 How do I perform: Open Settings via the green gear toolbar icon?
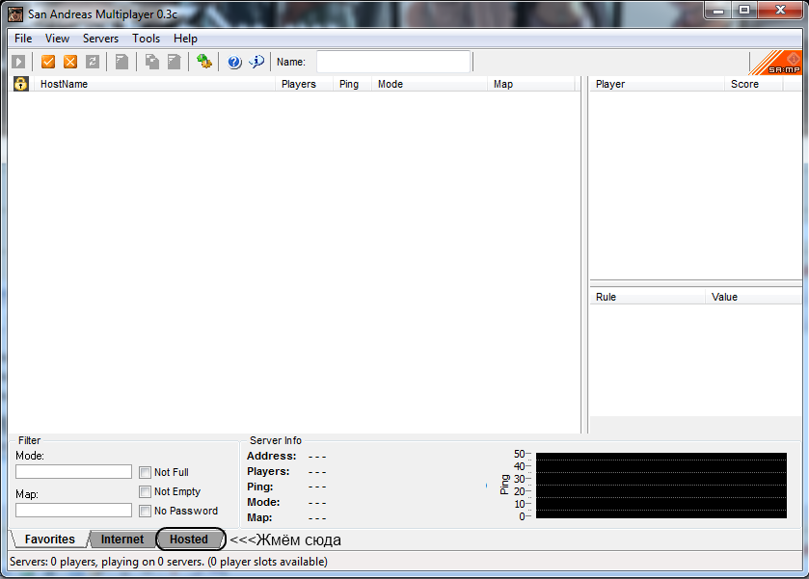coord(204,62)
